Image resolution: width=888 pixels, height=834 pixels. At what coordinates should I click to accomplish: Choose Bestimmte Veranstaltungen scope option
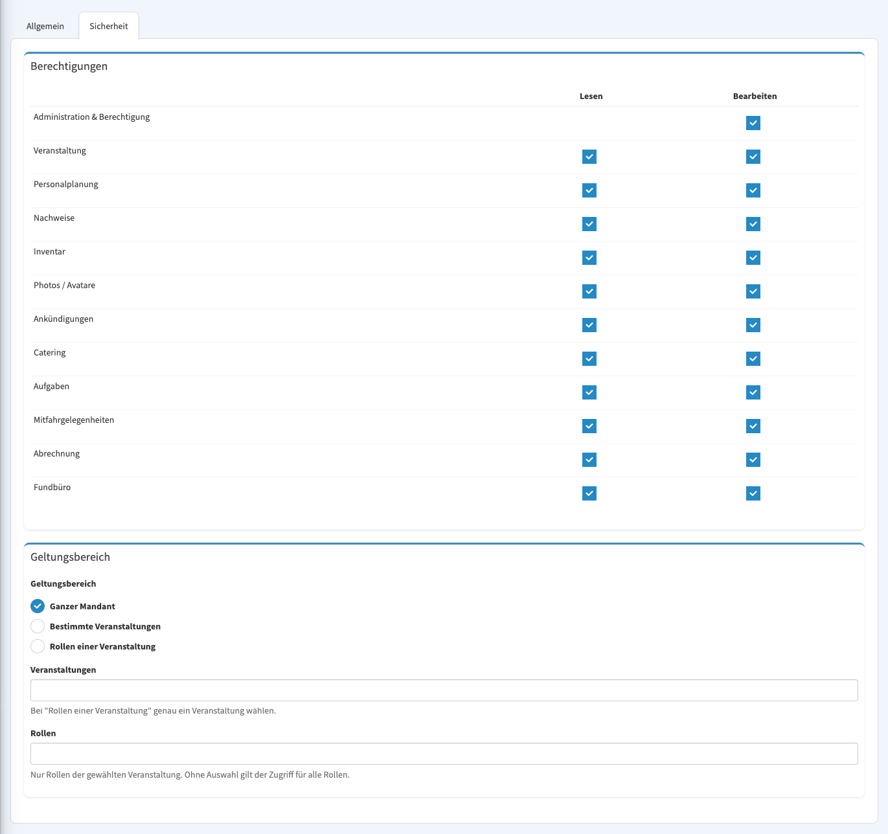tap(38, 626)
